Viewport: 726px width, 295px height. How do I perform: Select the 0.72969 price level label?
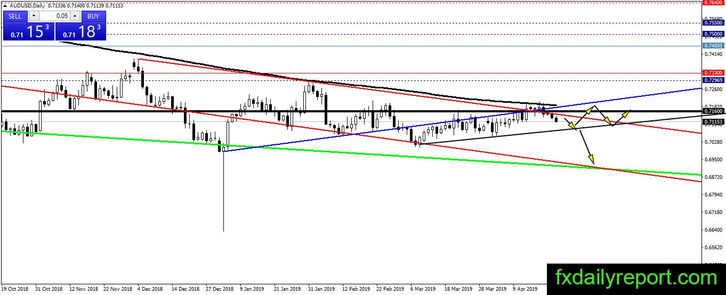coord(714,80)
